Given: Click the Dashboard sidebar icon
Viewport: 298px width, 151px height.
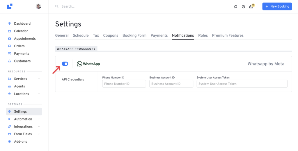Looking at the screenshot, I should 10,24.
